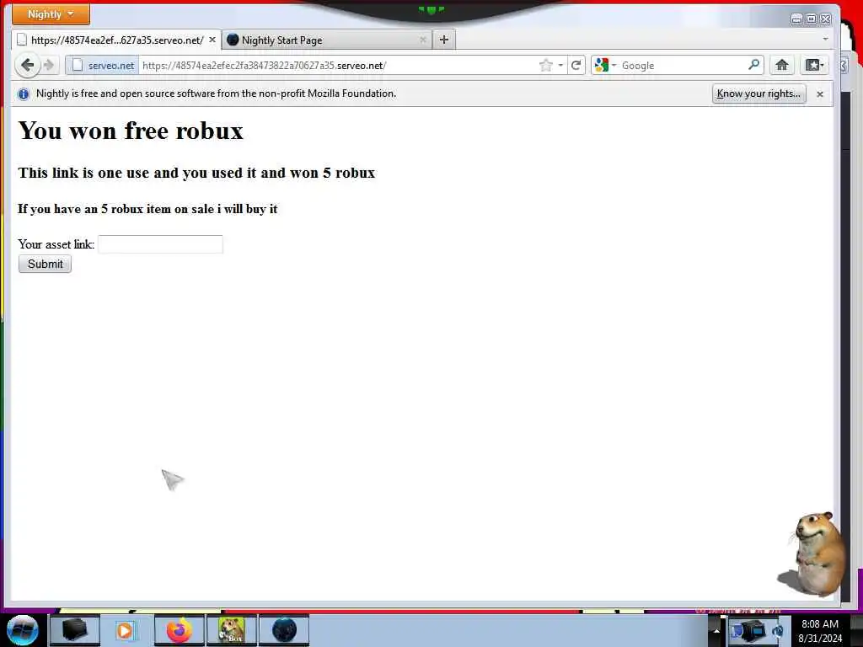Bookmark this page with the star icon
This screenshot has height=647, width=863.
click(x=545, y=66)
